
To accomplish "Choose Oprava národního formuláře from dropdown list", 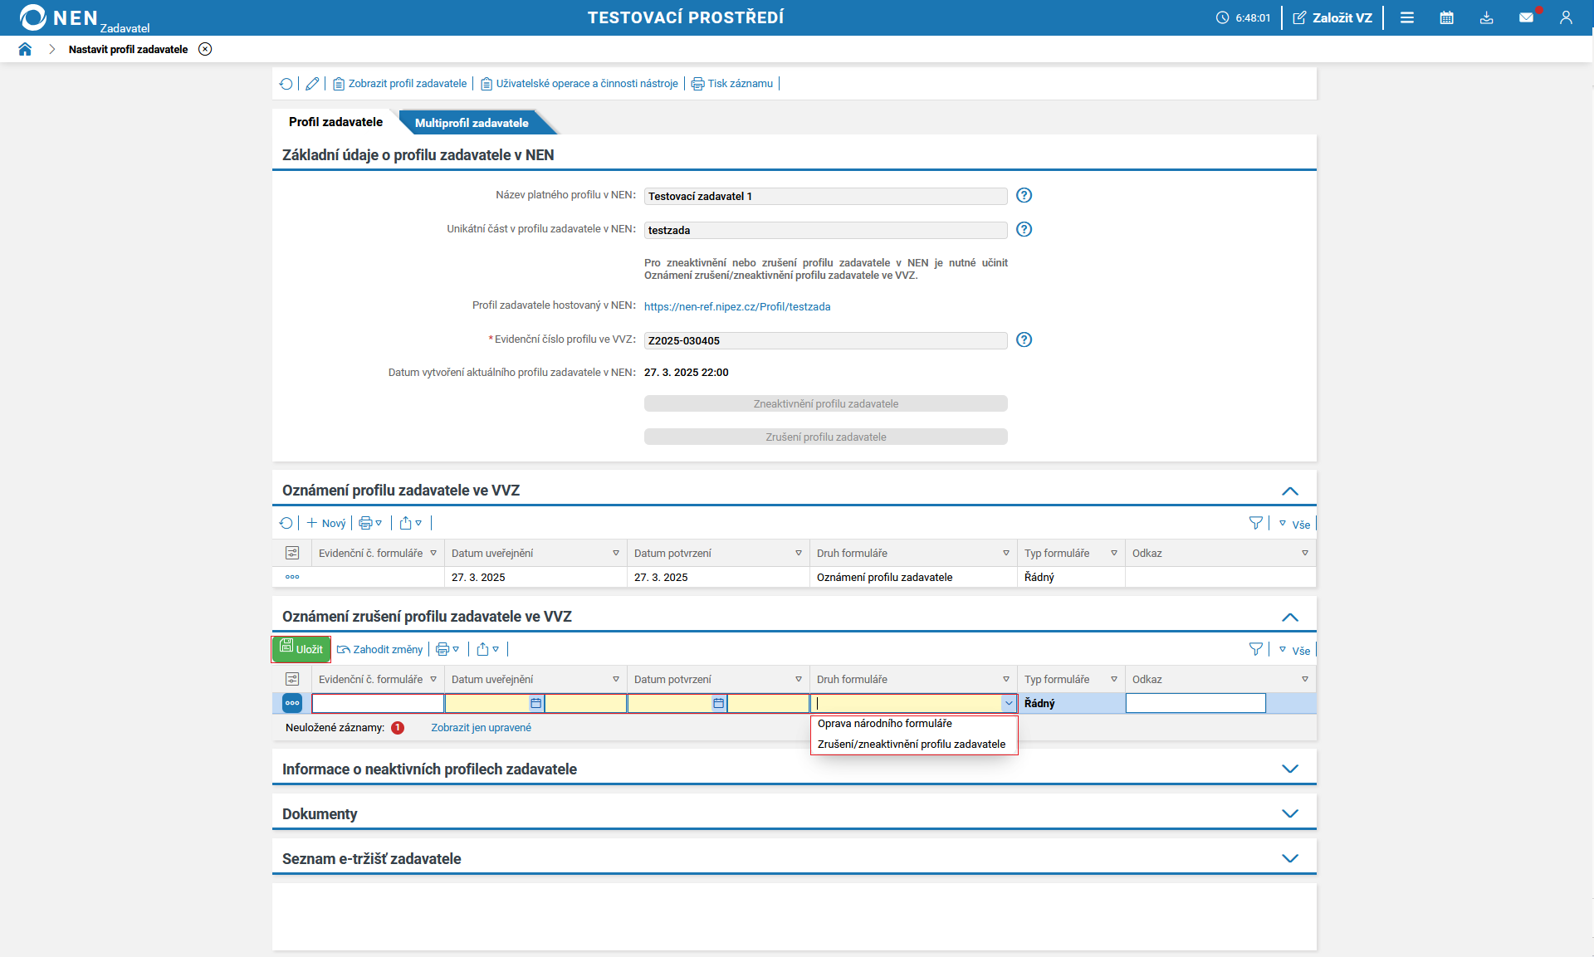I will point(884,724).
